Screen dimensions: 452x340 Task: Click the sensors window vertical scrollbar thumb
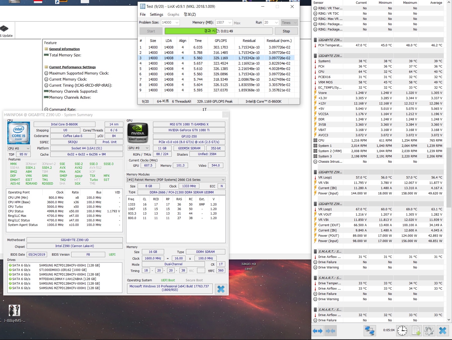[449, 178]
